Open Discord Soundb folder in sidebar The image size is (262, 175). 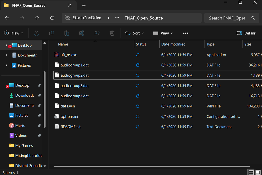coord(26,165)
